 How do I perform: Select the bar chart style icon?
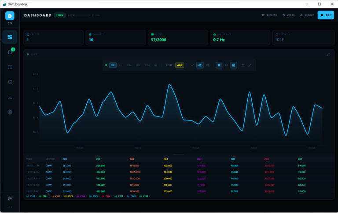coord(208,65)
